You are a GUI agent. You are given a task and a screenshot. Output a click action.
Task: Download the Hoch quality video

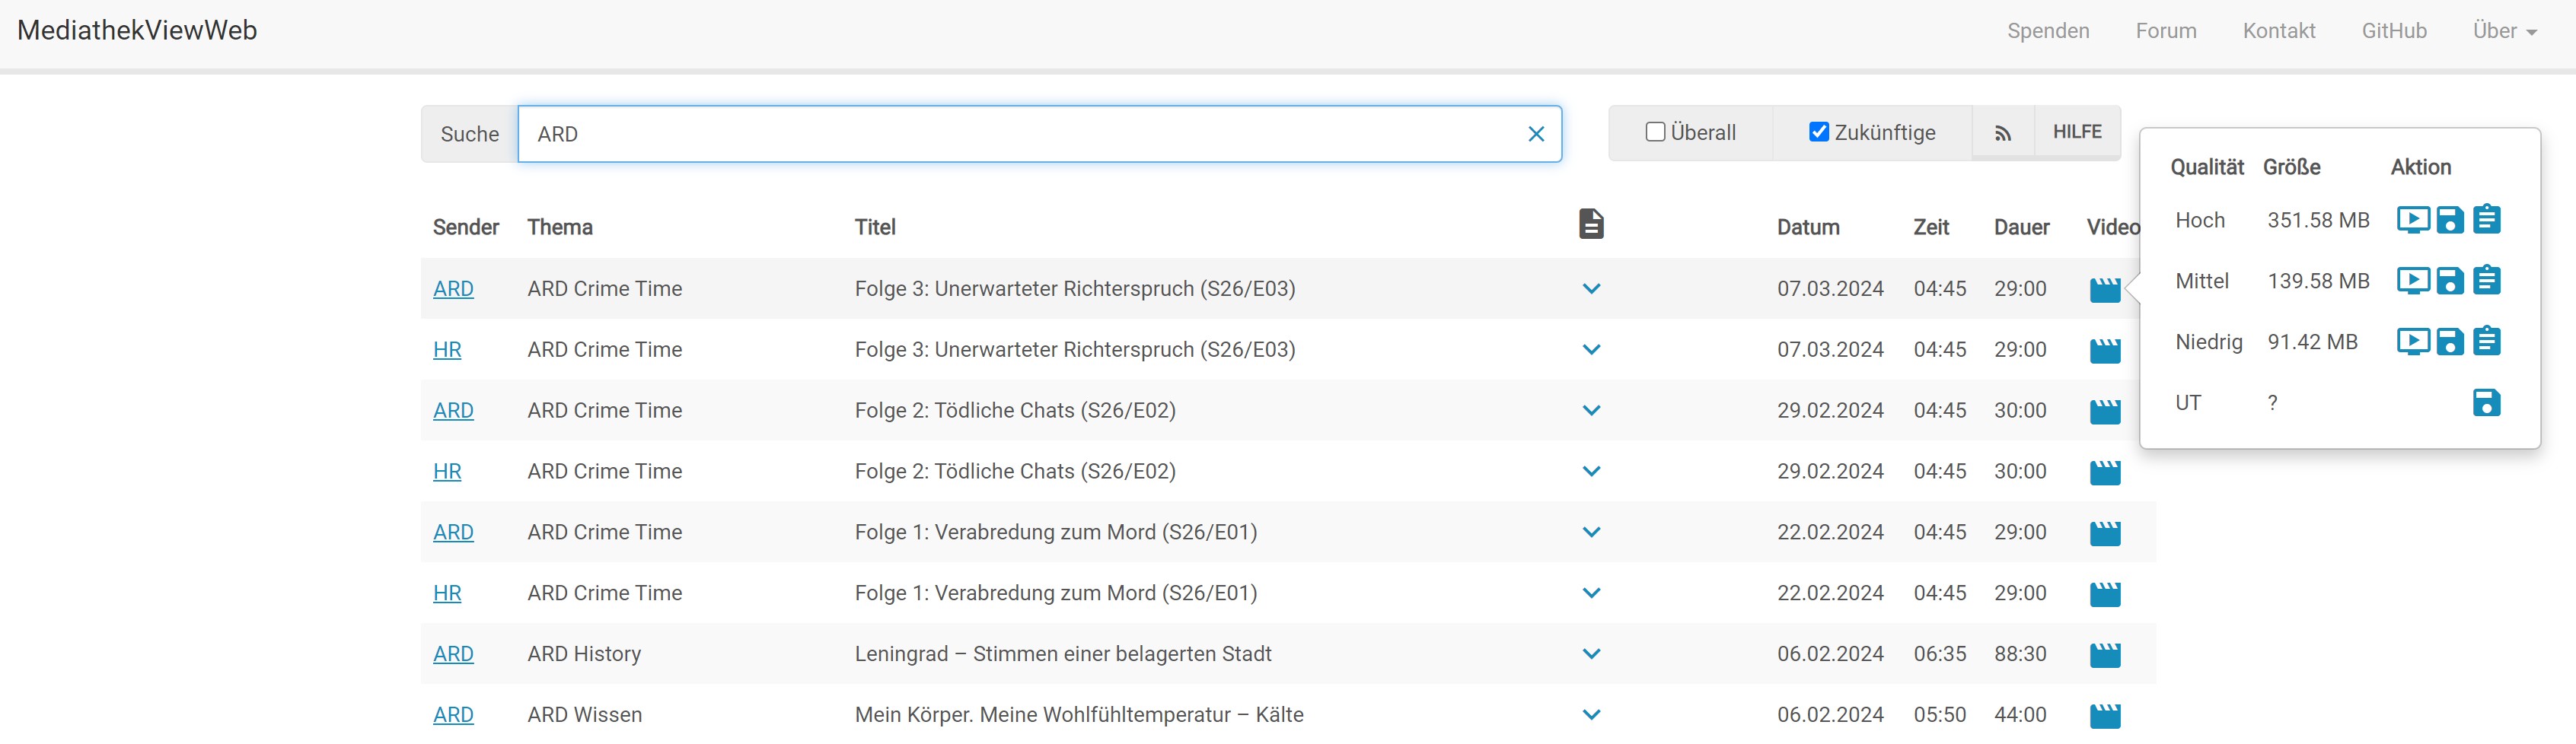click(2450, 220)
